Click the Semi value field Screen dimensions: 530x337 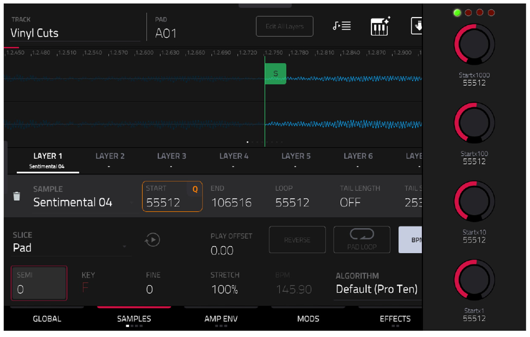(39, 283)
